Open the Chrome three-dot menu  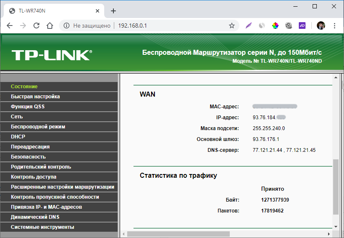(x=334, y=26)
